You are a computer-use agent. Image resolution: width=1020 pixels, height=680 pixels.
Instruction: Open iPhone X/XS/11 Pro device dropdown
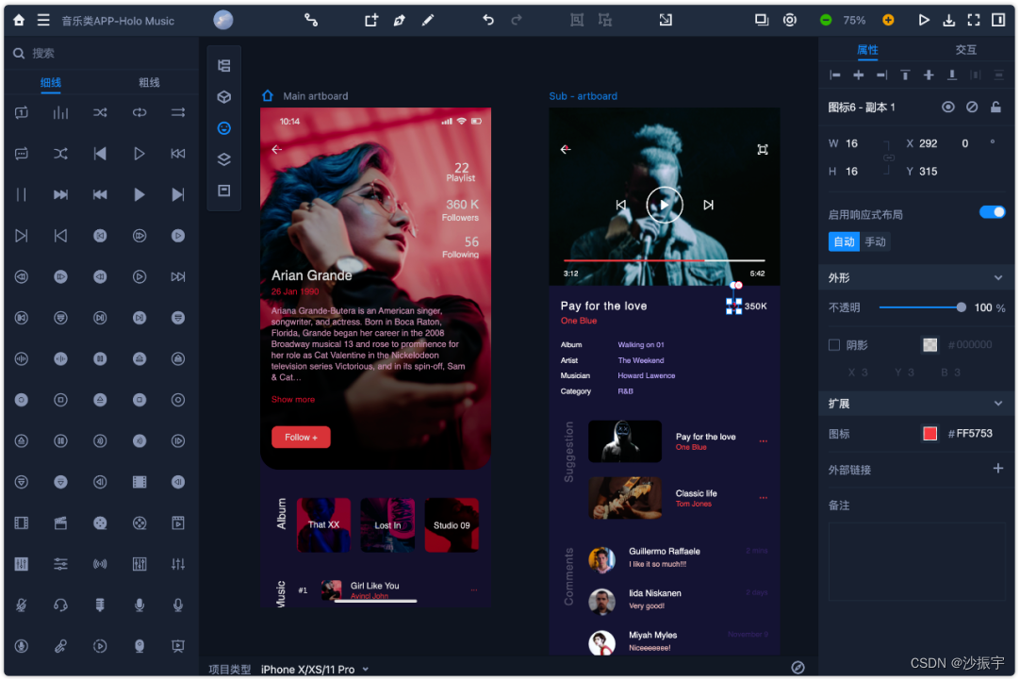pyautogui.click(x=315, y=669)
